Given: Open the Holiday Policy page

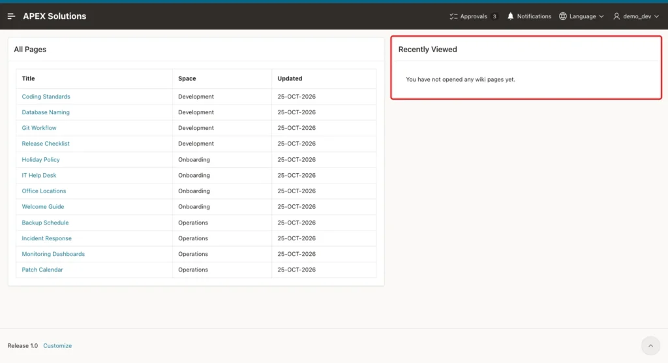Looking at the screenshot, I should coord(40,159).
